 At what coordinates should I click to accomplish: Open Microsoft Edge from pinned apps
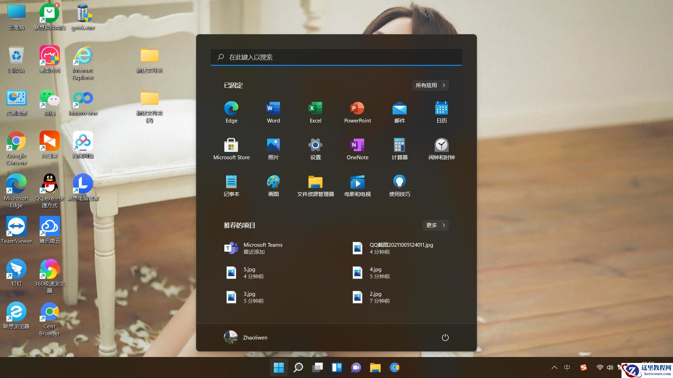(231, 112)
